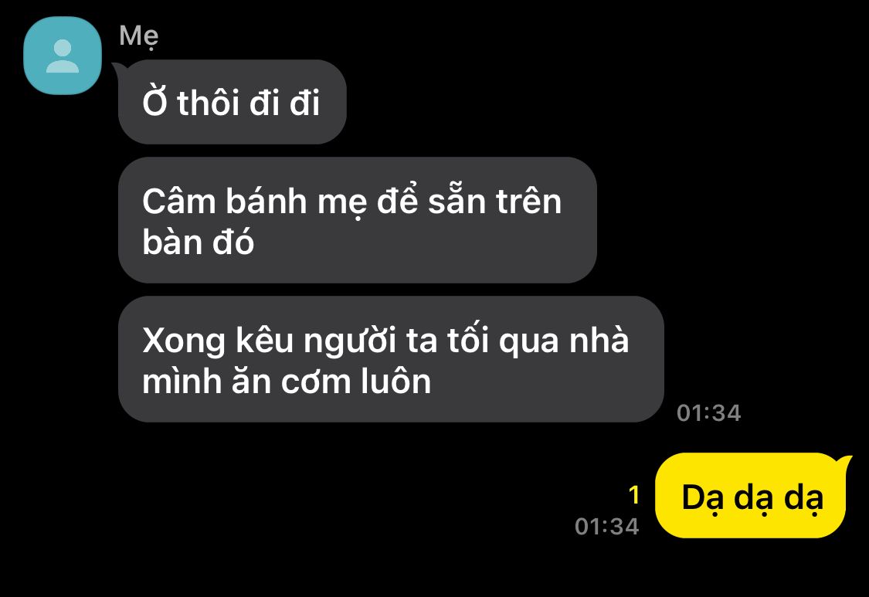The height and width of the screenshot is (597, 869).
Task: Click the word 'bánh' in second message
Action: pyautogui.click(x=266, y=202)
